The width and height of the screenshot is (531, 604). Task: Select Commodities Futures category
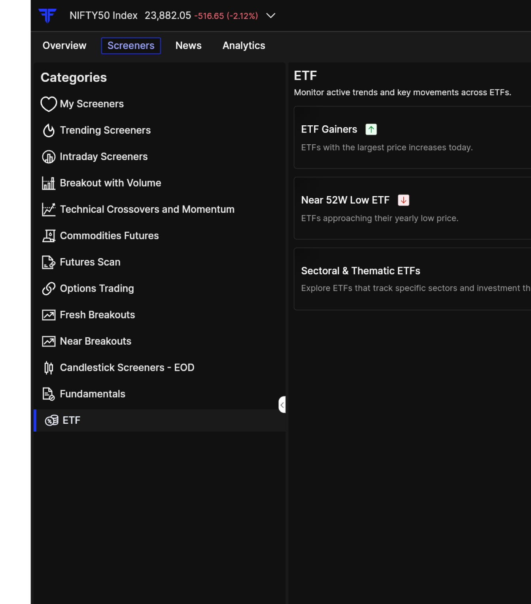[x=109, y=236]
